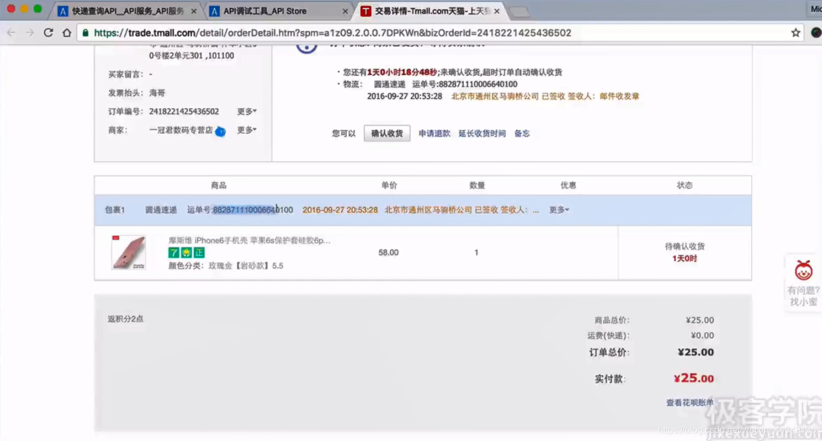This screenshot has height=441, width=822.
Task: Click the green 7-day return badge
Action: (173, 252)
